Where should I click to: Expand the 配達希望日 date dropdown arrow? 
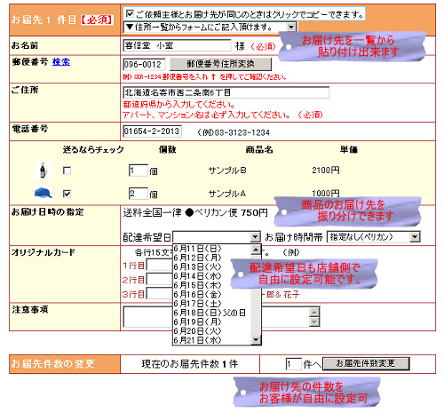[255, 237]
